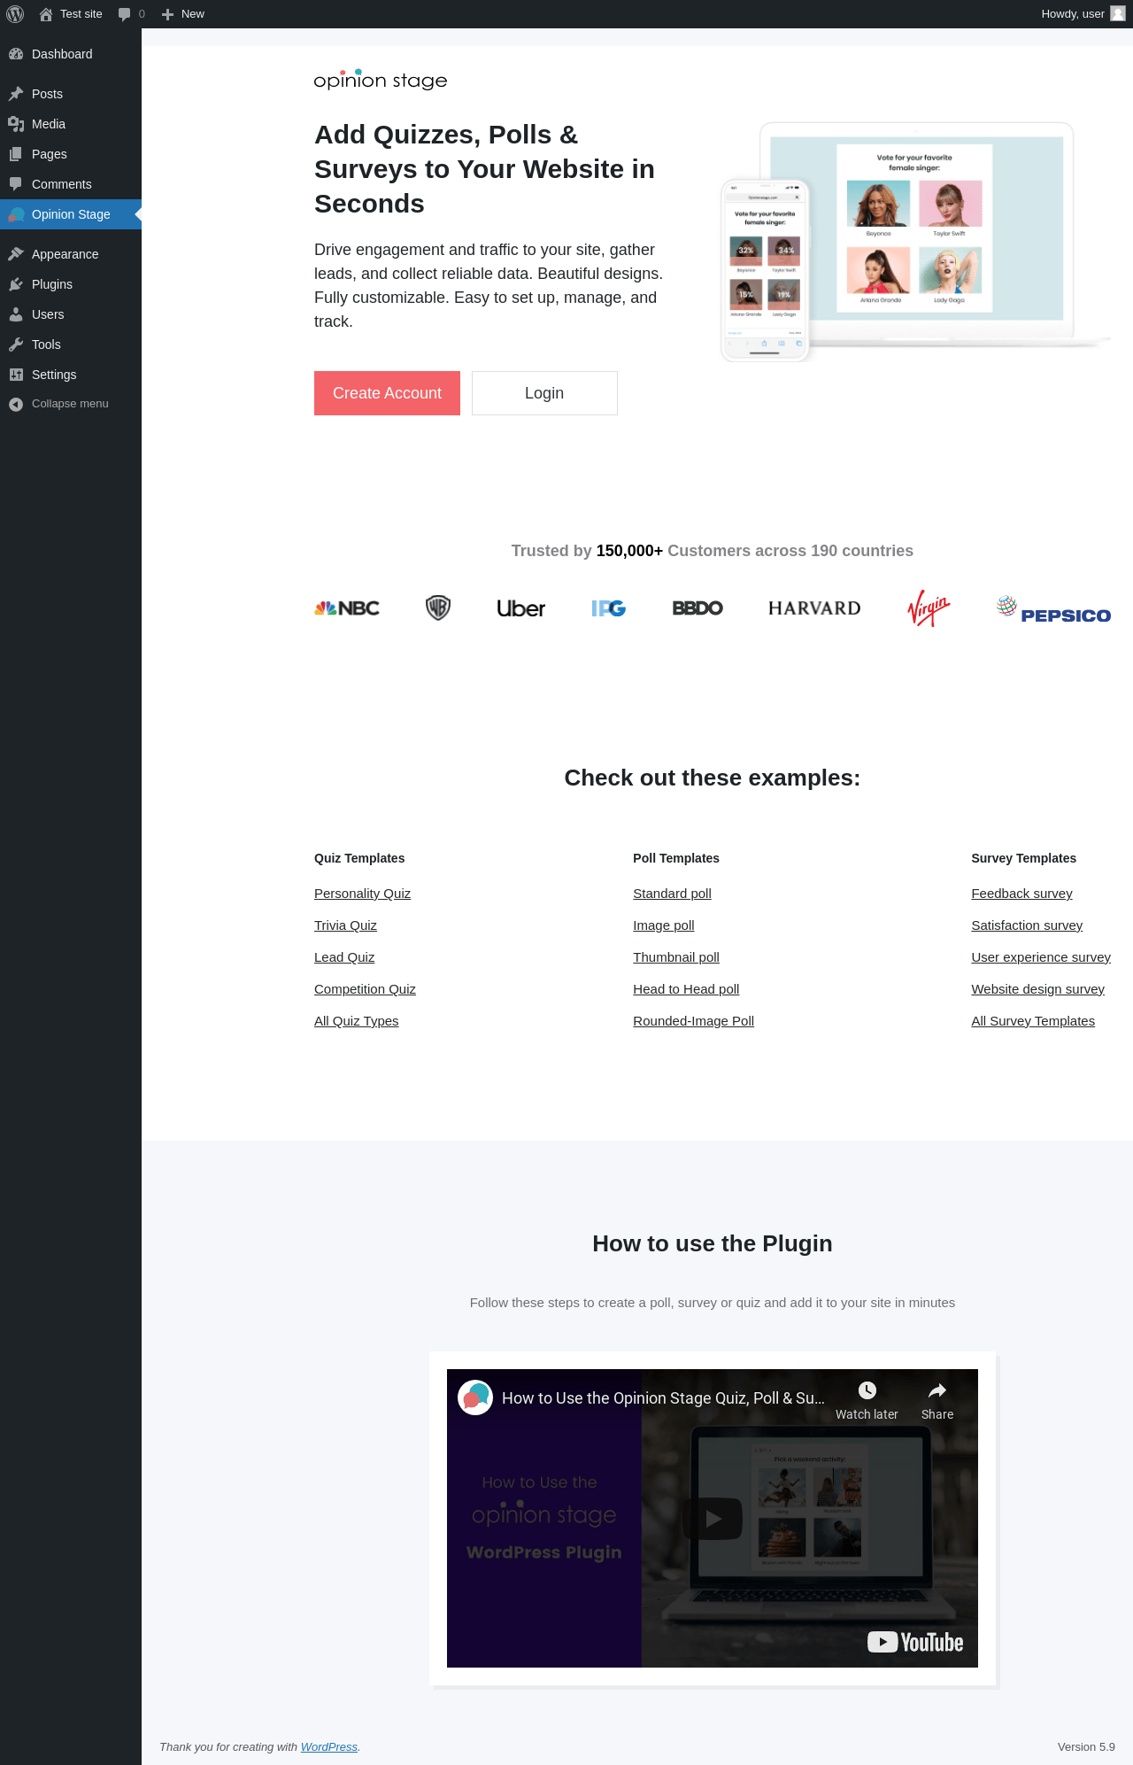
Task: Click 'Version 5.9' footer text
Action: click(1086, 1747)
